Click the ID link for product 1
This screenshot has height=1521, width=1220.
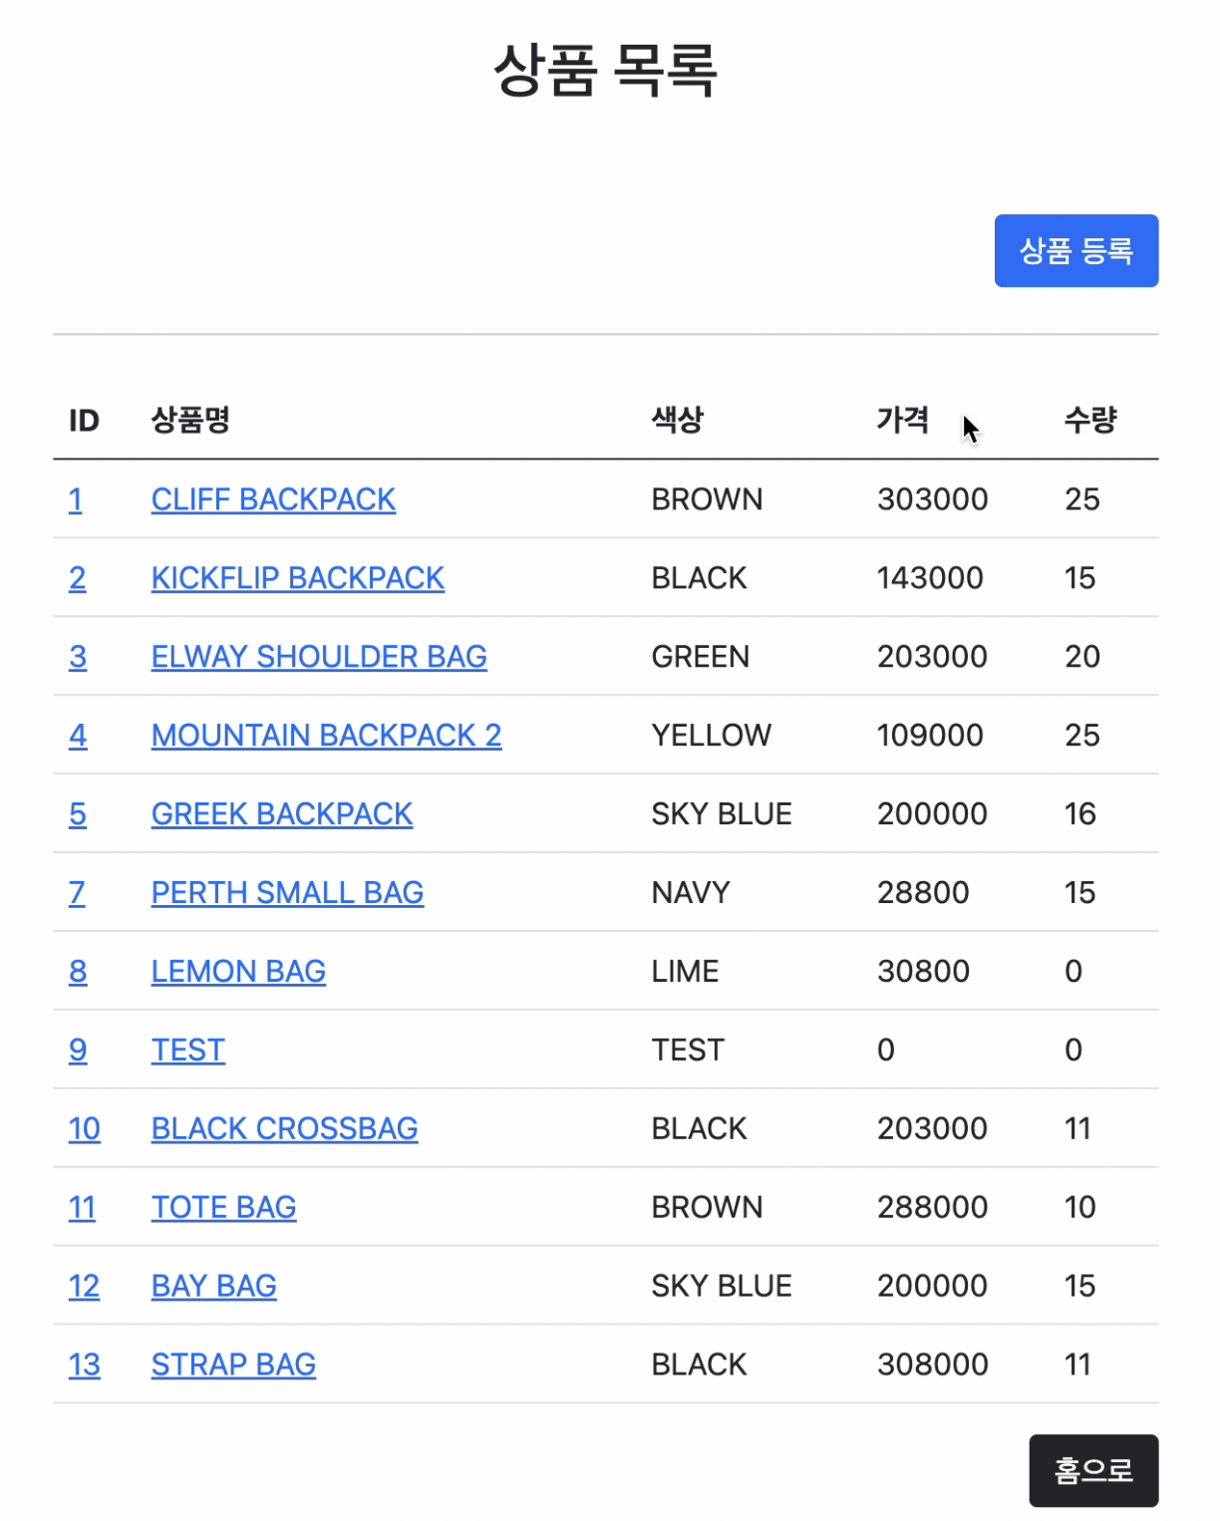(x=76, y=499)
